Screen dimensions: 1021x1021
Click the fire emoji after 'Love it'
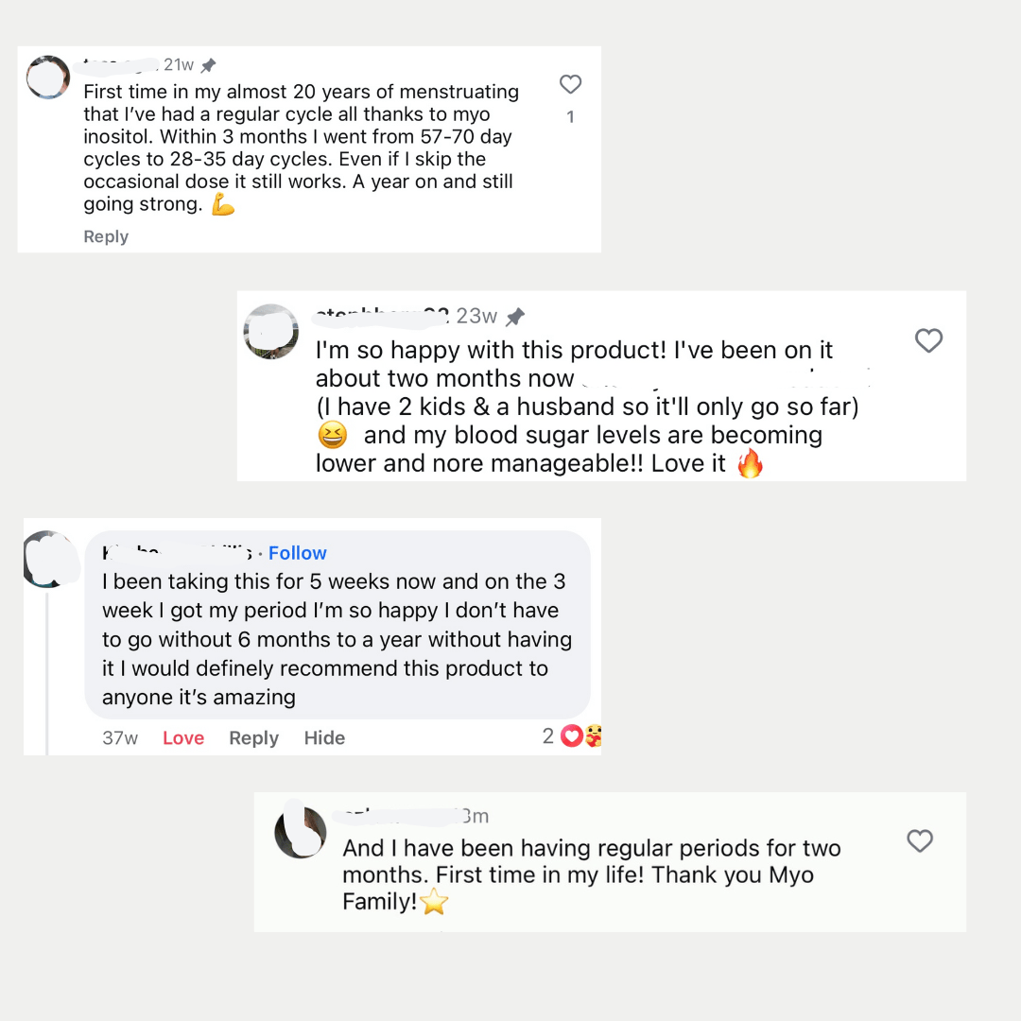click(x=750, y=464)
